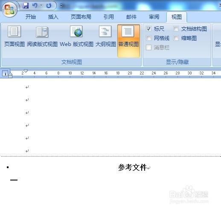This screenshot has height=209, width=221.
Task: Uncheck the 标尺 ruler checkbox
Action: [148, 29]
